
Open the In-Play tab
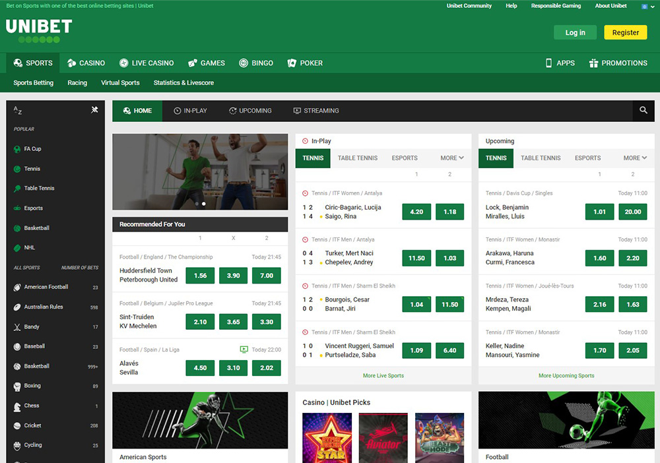pos(190,111)
